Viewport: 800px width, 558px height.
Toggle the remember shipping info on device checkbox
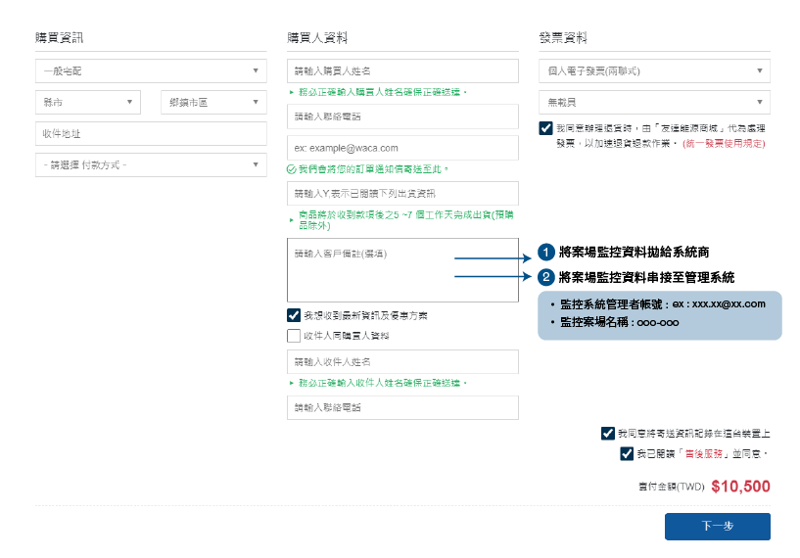click(608, 433)
